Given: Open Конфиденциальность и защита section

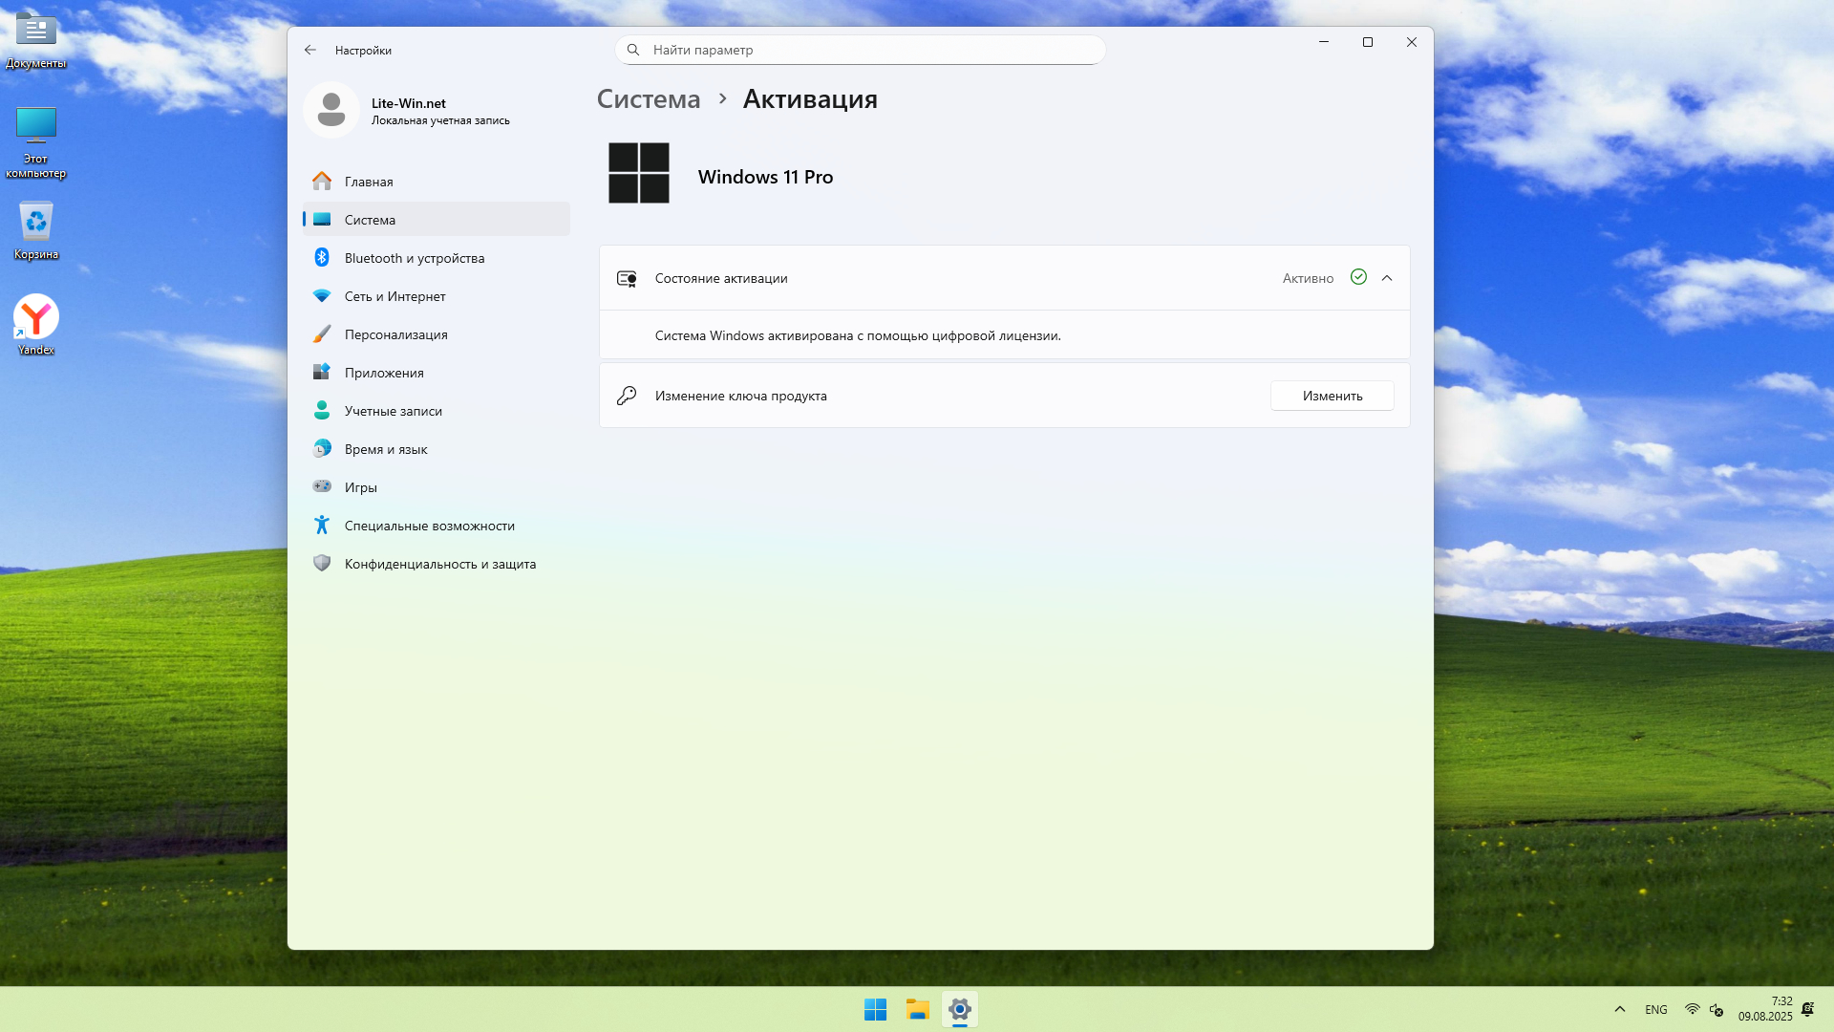Looking at the screenshot, I should click(x=439, y=564).
